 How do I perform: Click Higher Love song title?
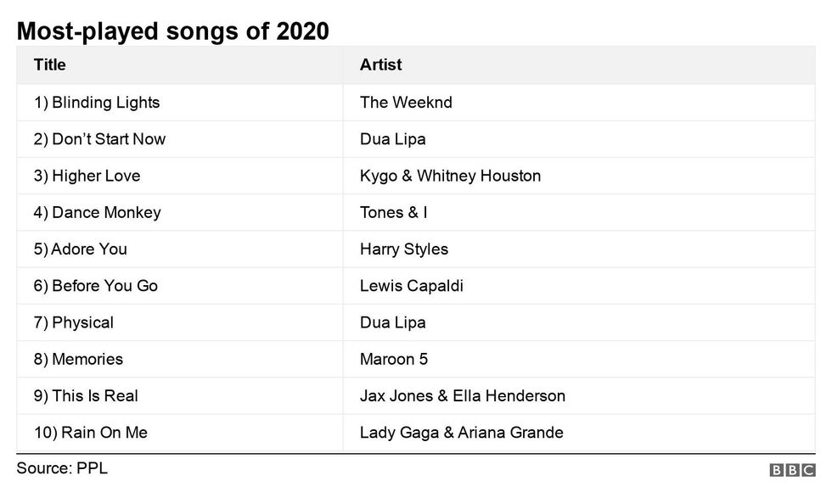87,176
